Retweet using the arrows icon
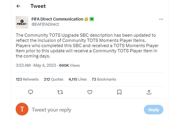Screen dimensions: 175x119 pyautogui.click(x=60, y=92)
